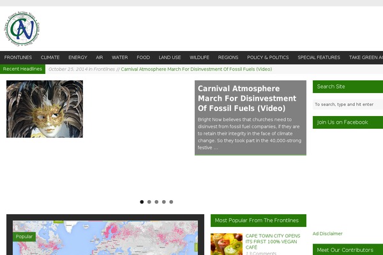Open the Energy menu item

78,57
